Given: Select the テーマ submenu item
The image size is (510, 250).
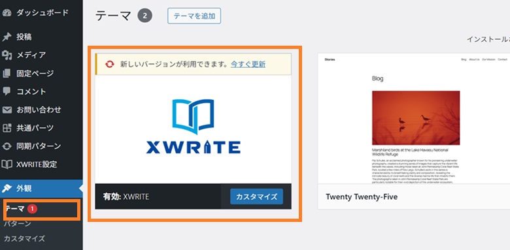Looking at the screenshot, I should (15, 209).
